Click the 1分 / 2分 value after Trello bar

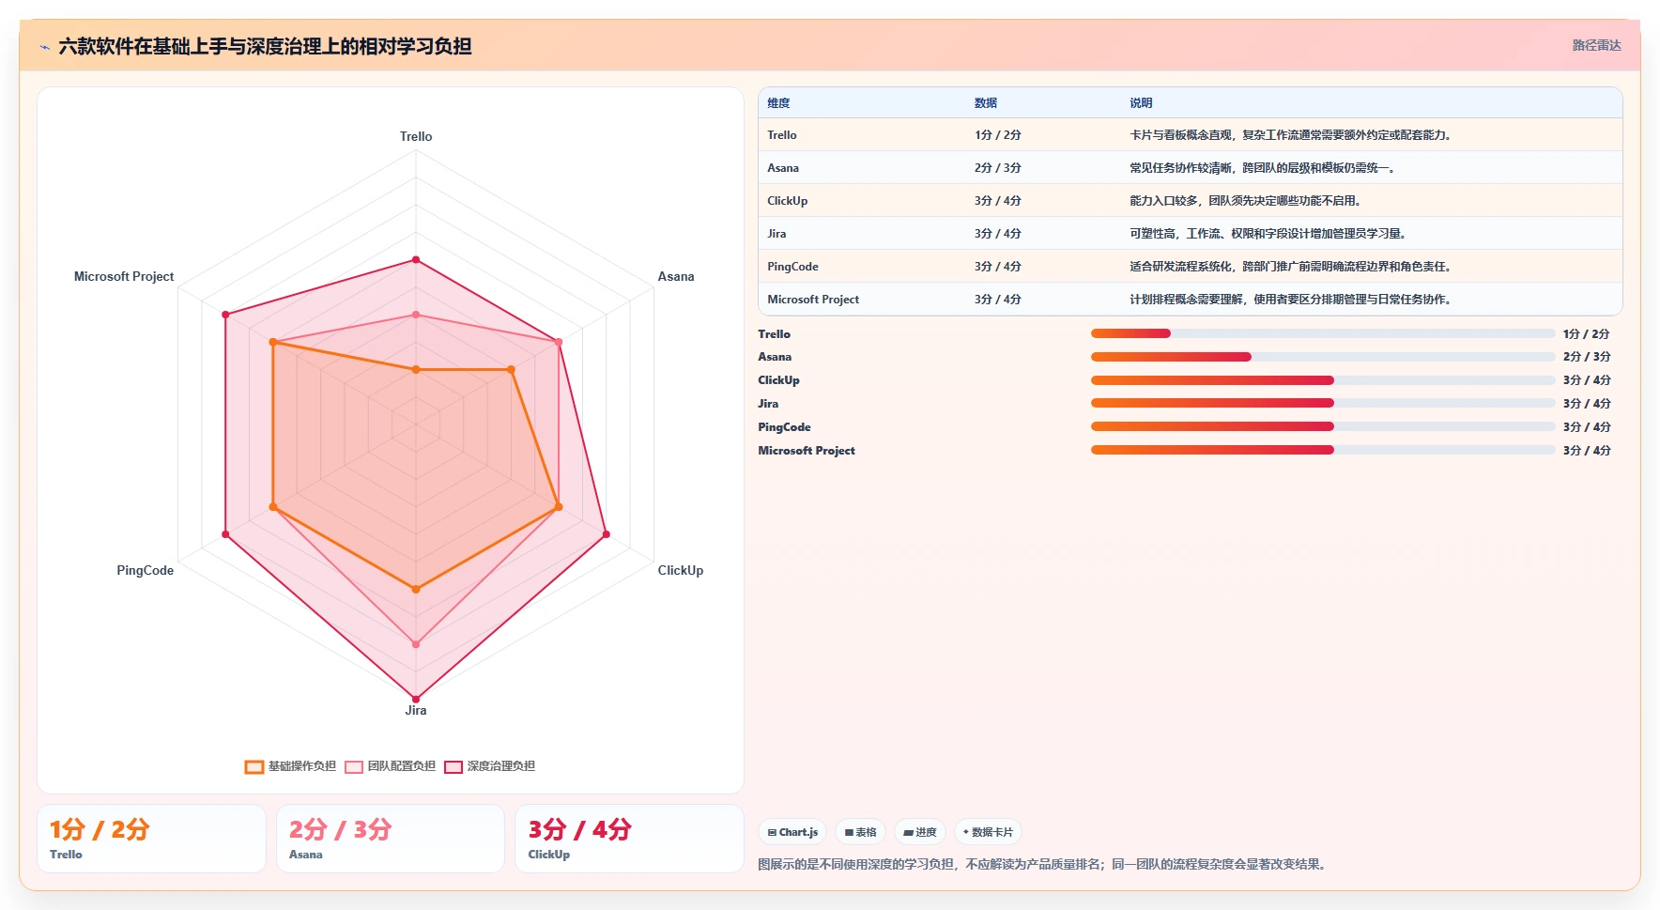tap(1587, 334)
